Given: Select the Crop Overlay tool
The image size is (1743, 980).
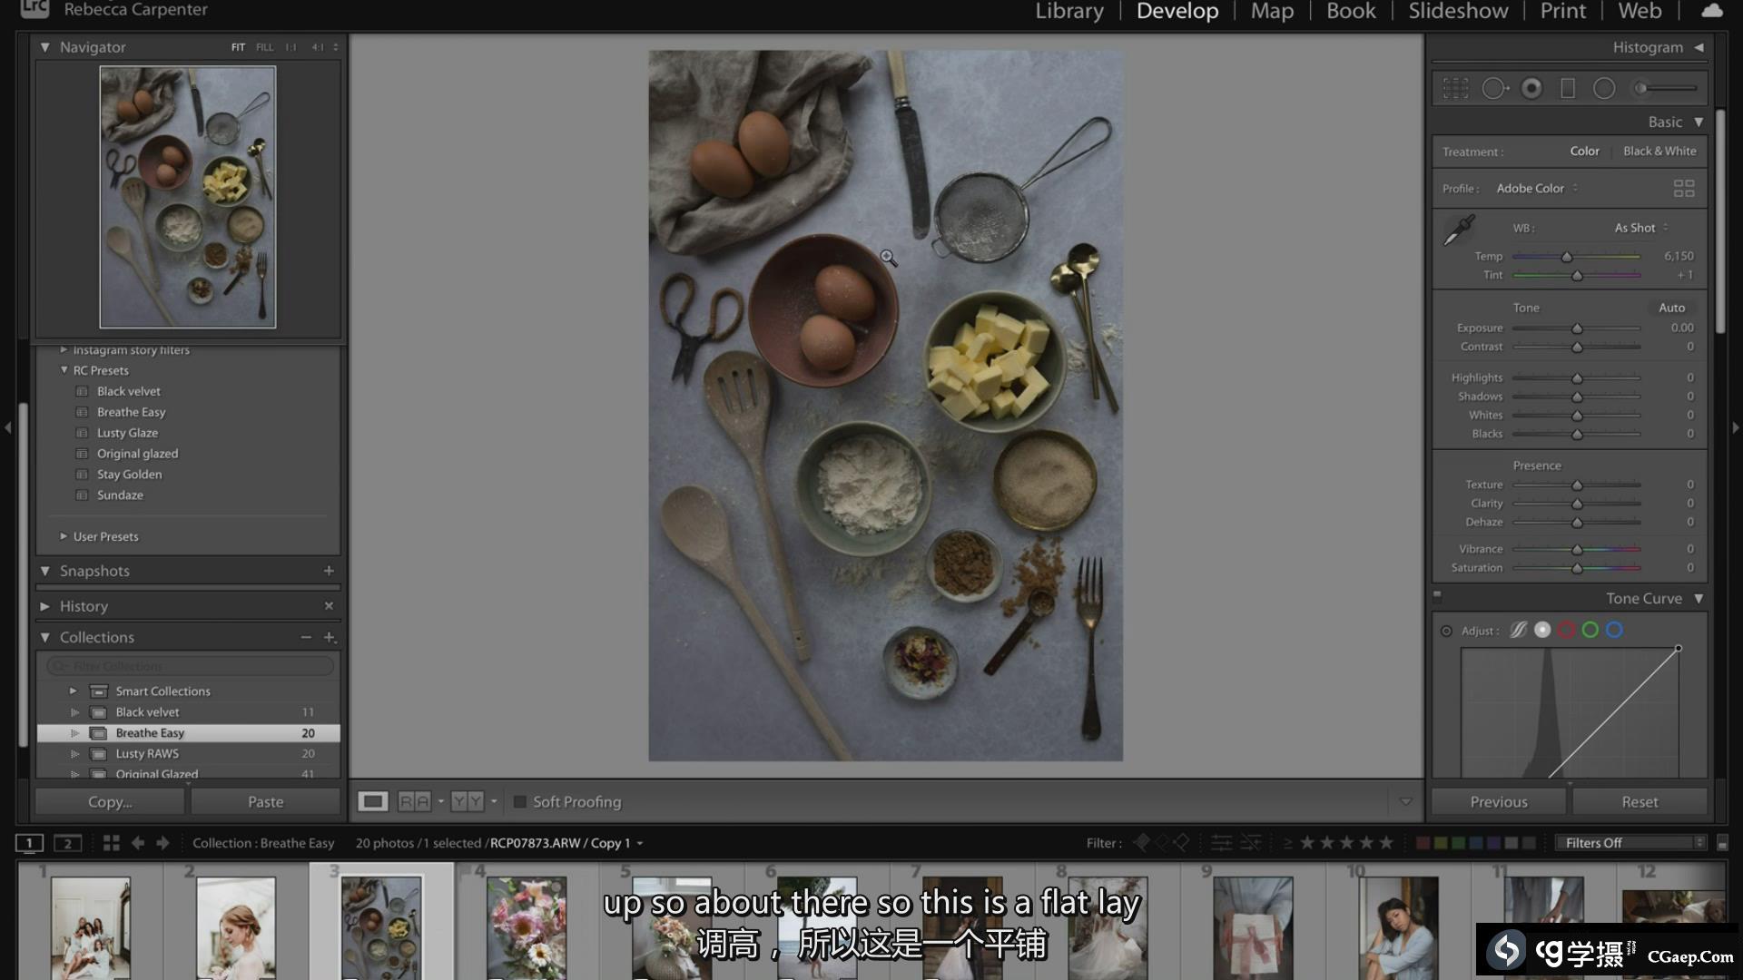Looking at the screenshot, I should pos(1455,88).
